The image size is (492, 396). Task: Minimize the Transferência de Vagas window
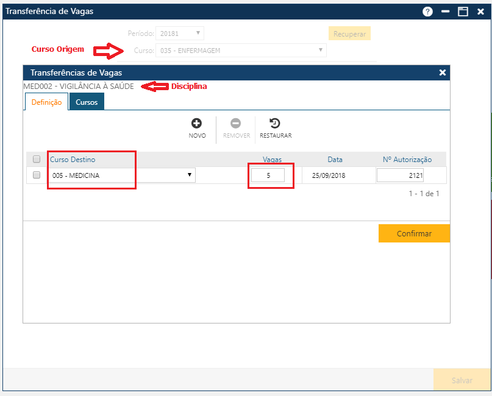[x=446, y=12]
